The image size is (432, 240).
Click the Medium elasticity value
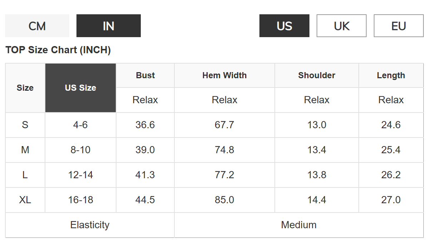point(299,225)
